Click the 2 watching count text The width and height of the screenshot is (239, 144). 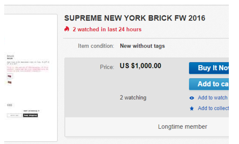coord(133,98)
